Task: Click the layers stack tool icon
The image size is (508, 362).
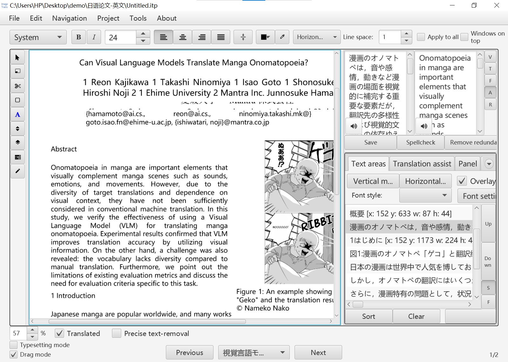Action: 17,143
